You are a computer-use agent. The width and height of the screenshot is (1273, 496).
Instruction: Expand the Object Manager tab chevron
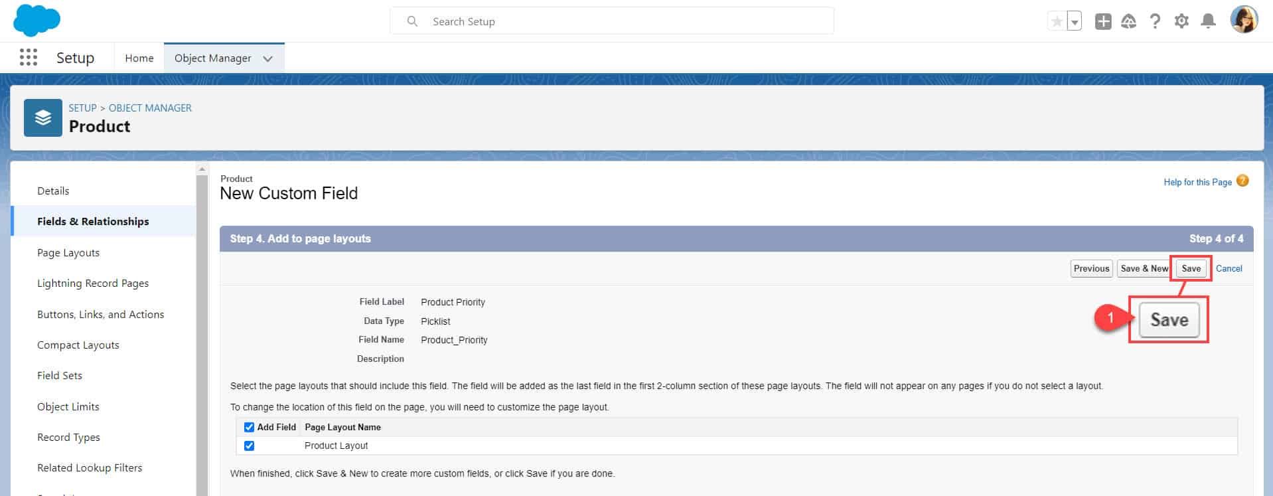[x=267, y=58]
